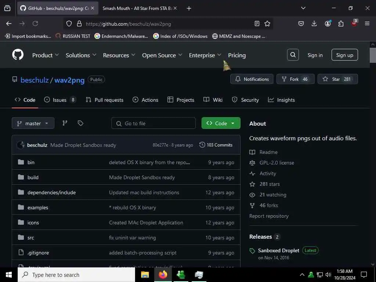Open the Pricing page
The image size is (376, 282).
[x=237, y=55]
